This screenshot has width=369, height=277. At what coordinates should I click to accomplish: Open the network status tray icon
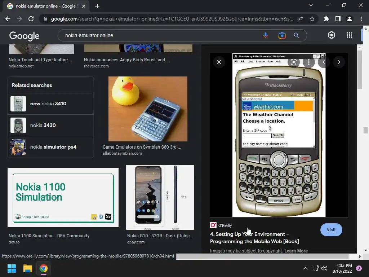pos(315,268)
